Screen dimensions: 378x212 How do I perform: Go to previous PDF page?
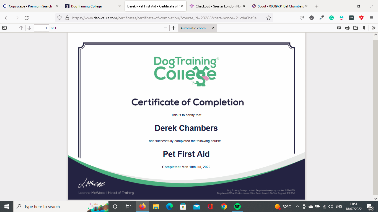(x=21, y=28)
